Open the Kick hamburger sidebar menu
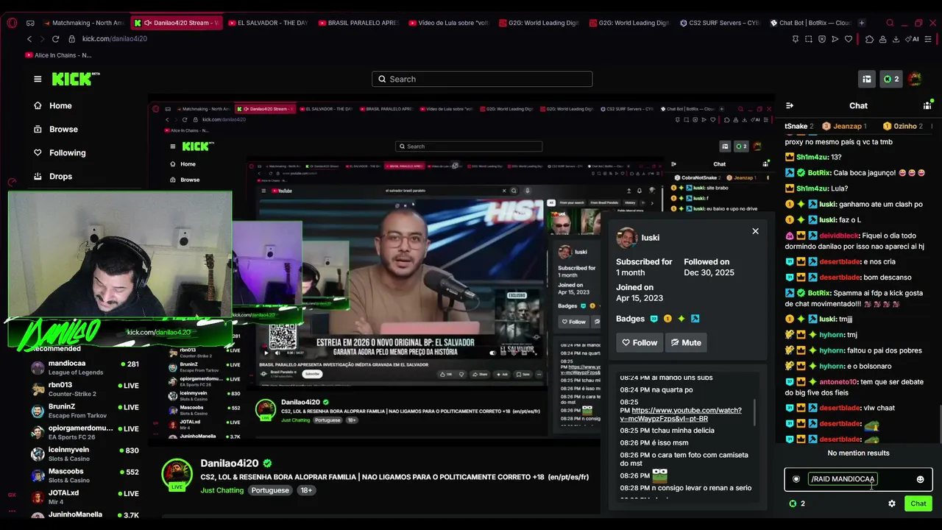Screen dimensions: 942x530 pos(38,79)
